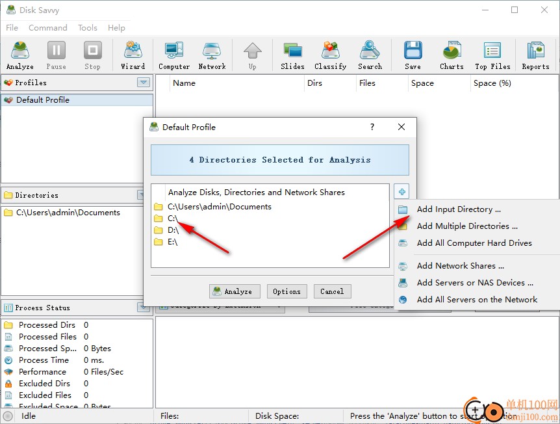The width and height of the screenshot is (560, 424).
Task: Click the Top Files toolbar icon
Action: pos(492,55)
